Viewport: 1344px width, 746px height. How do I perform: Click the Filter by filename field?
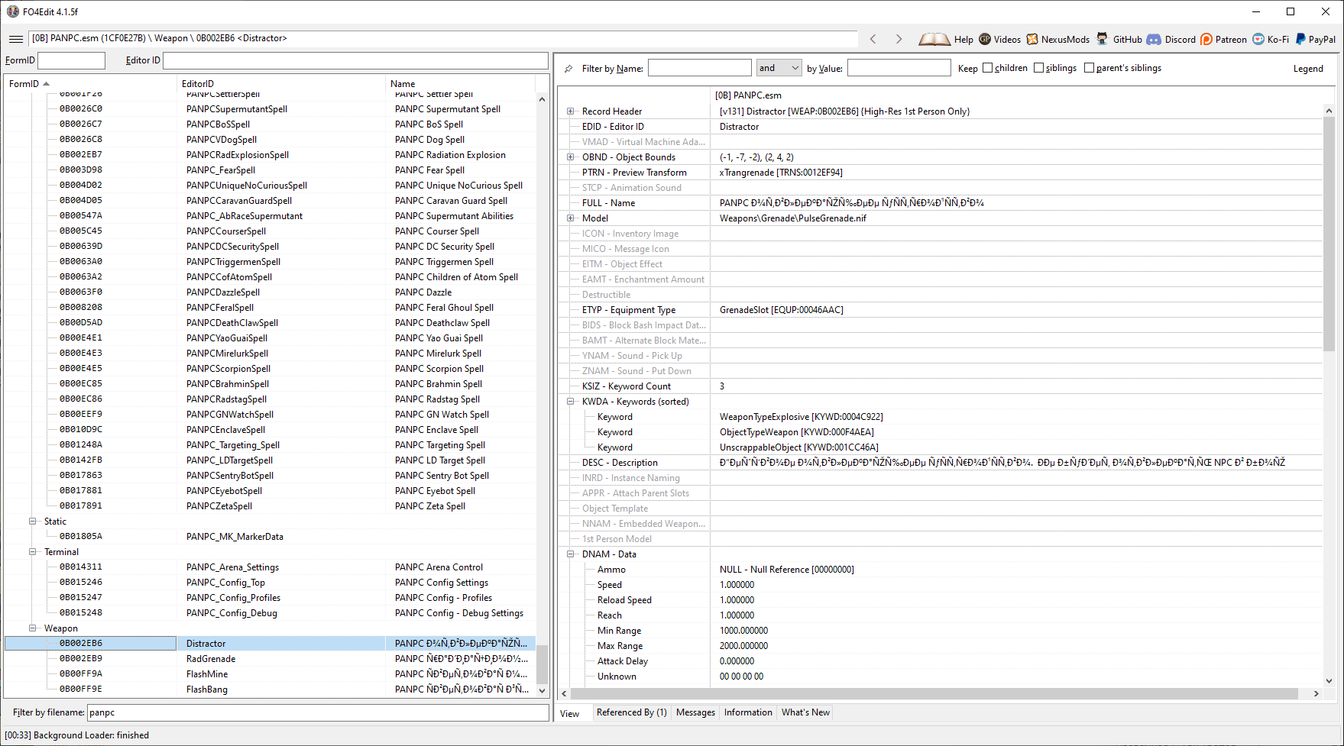318,712
